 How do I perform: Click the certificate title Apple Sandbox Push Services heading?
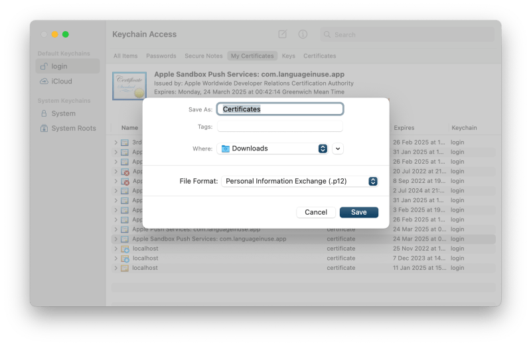(250, 74)
